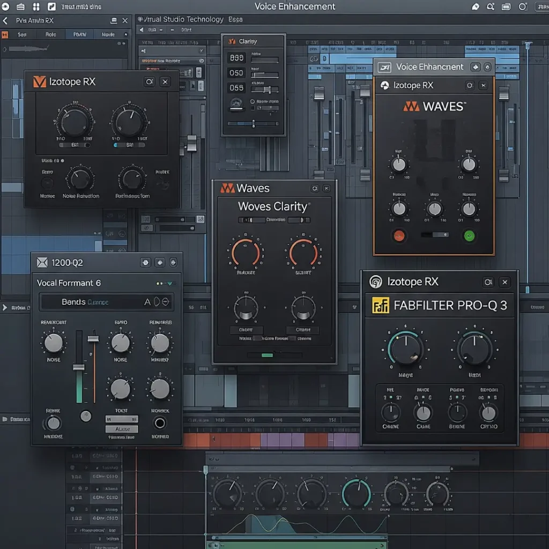This screenshot has width=549, height=549.
Task: Click the Noise Reduction knob in Izotope RX
Action: tap(80, 179)
